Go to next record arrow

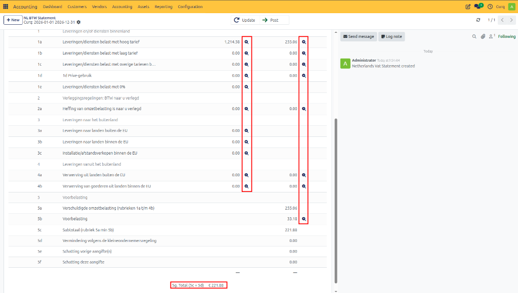(x=511, y=20)
